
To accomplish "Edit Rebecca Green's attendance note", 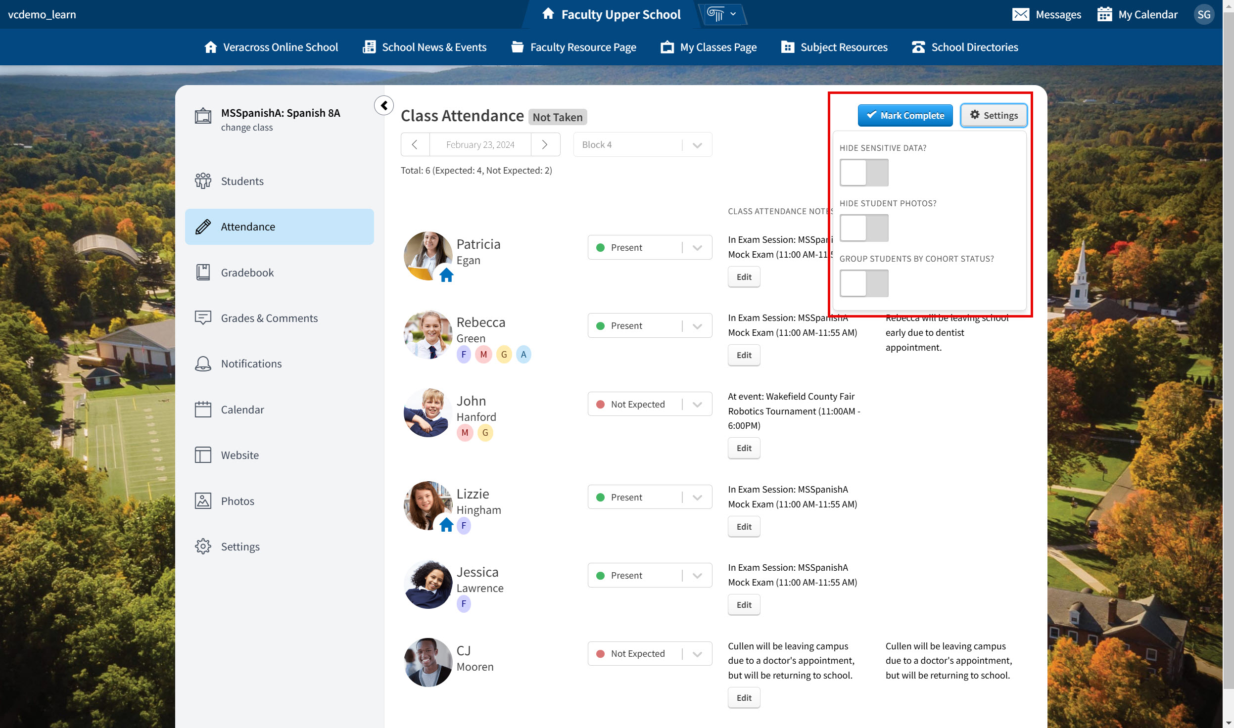I will [x=743, y=355].
